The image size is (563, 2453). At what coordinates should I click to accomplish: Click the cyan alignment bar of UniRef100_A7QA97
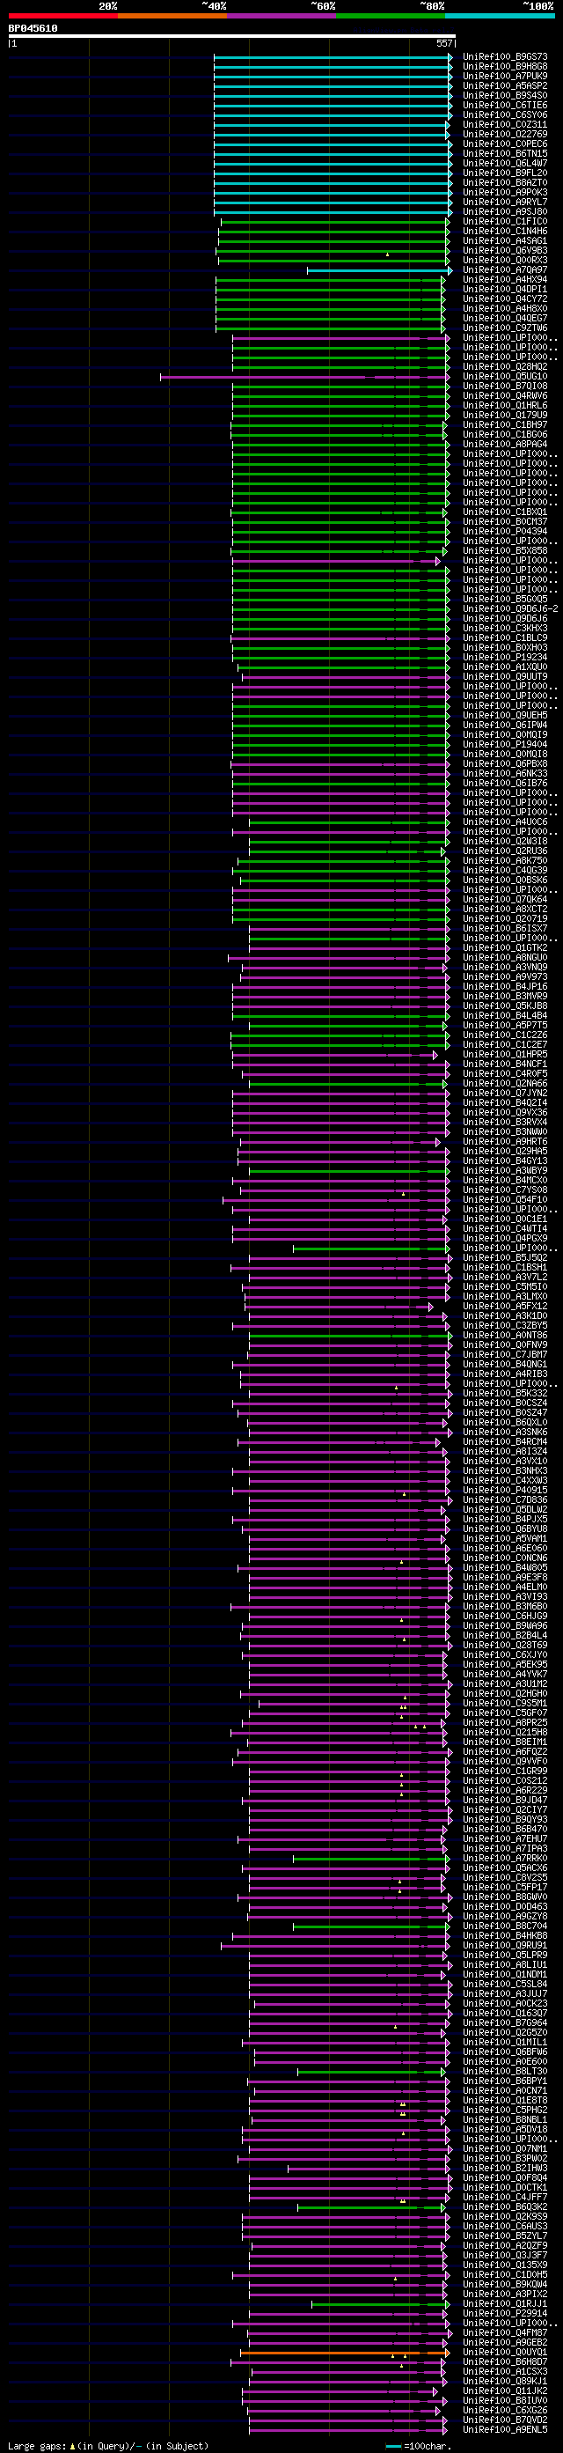click(378, 270)
